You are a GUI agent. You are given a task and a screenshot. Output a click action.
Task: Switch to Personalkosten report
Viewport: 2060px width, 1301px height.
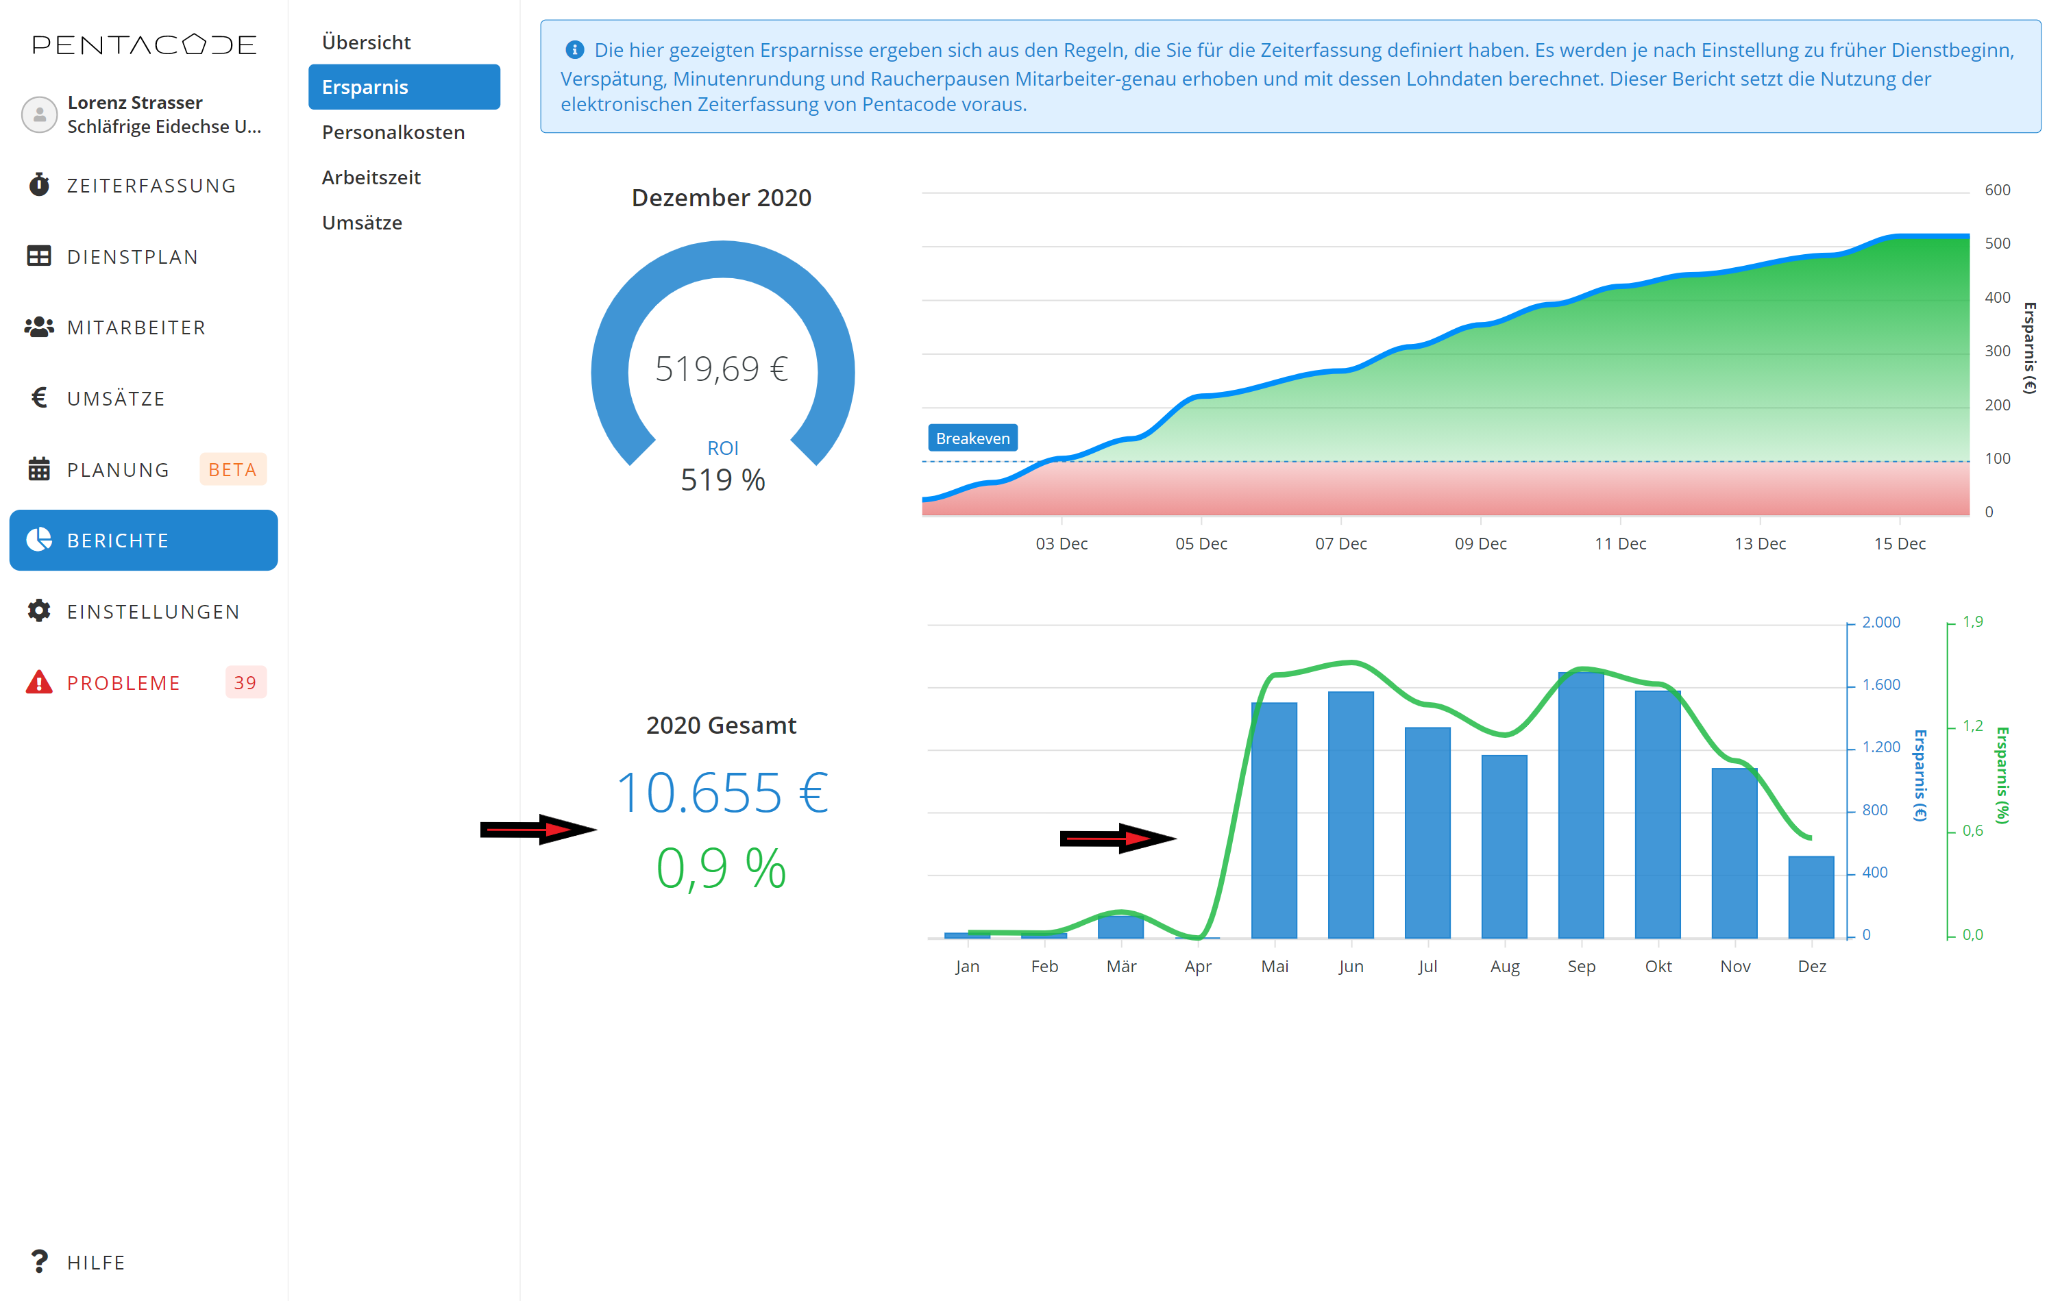pos(393,132)
